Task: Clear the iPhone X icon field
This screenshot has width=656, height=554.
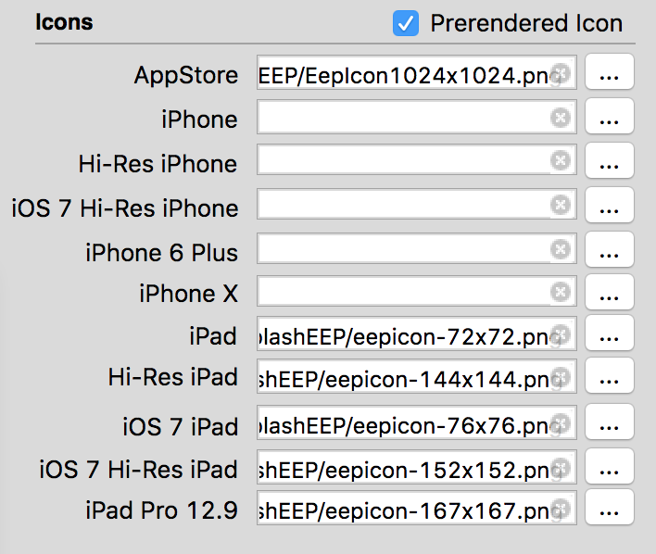Action: click(560, 293)
